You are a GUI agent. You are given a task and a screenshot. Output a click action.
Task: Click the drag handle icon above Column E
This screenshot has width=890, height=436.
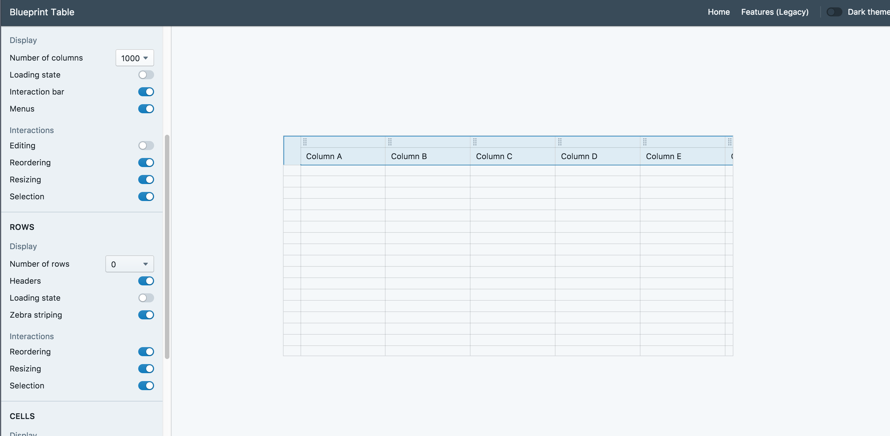pos(644,142)
